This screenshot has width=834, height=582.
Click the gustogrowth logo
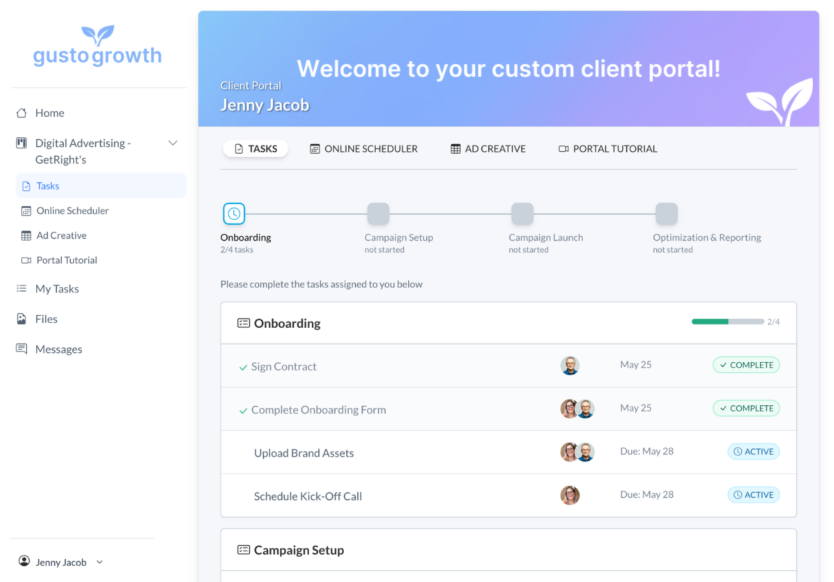pyautogui.click(x=98, y=46)
